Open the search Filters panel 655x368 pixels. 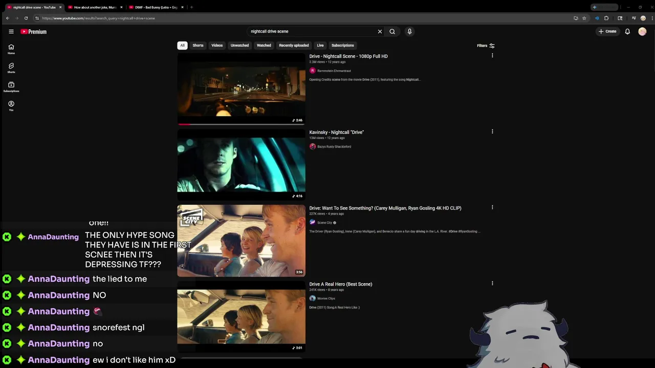[x=486, y=45]
